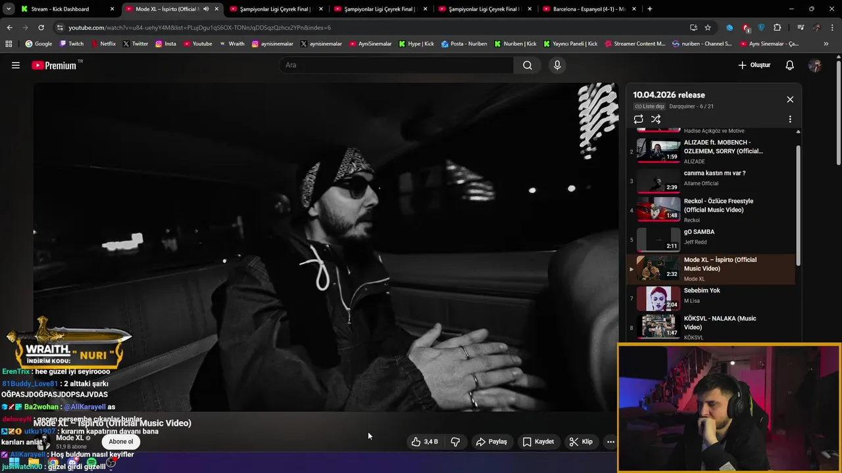Open the Netflix bookmark
Viewport: 842px width, 473px height.
pos(103,44)
